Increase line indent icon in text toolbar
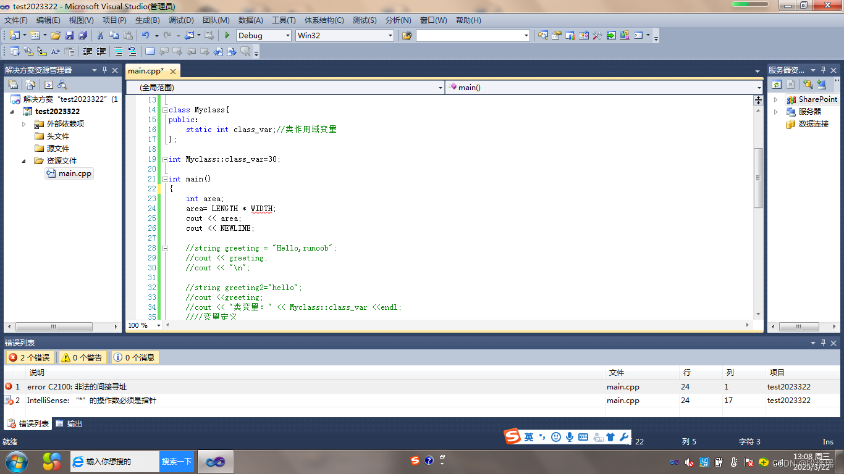This screenshot has width=844, height=474. (101, 51)
